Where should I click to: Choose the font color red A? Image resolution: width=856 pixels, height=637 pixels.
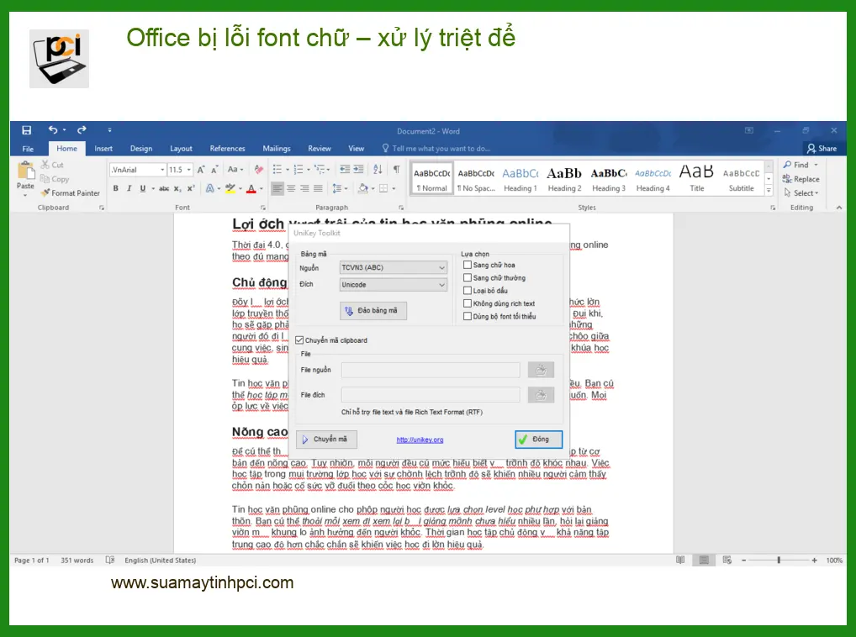(x=251, y=188)
